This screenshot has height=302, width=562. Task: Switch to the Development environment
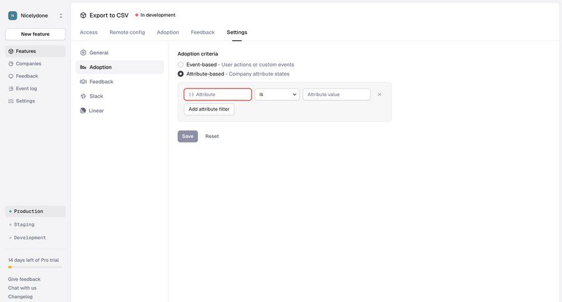(x=35, y=238)
